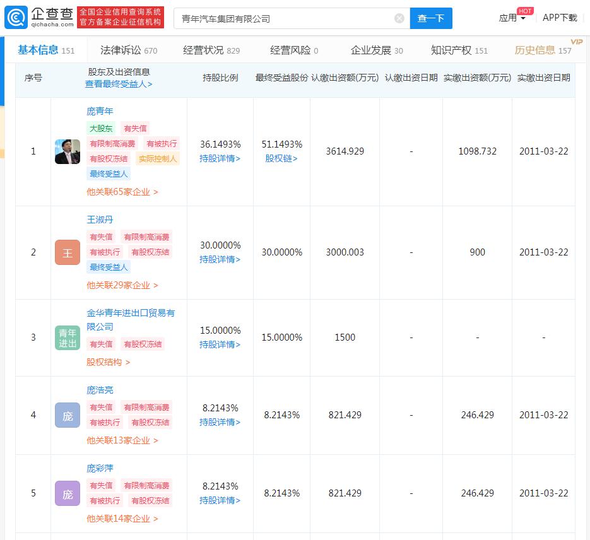Viewport: 590px width, 540px height.
Task: Switch to the 企业发展 tab
Action: pyautogui.click(x=377, y=50)
